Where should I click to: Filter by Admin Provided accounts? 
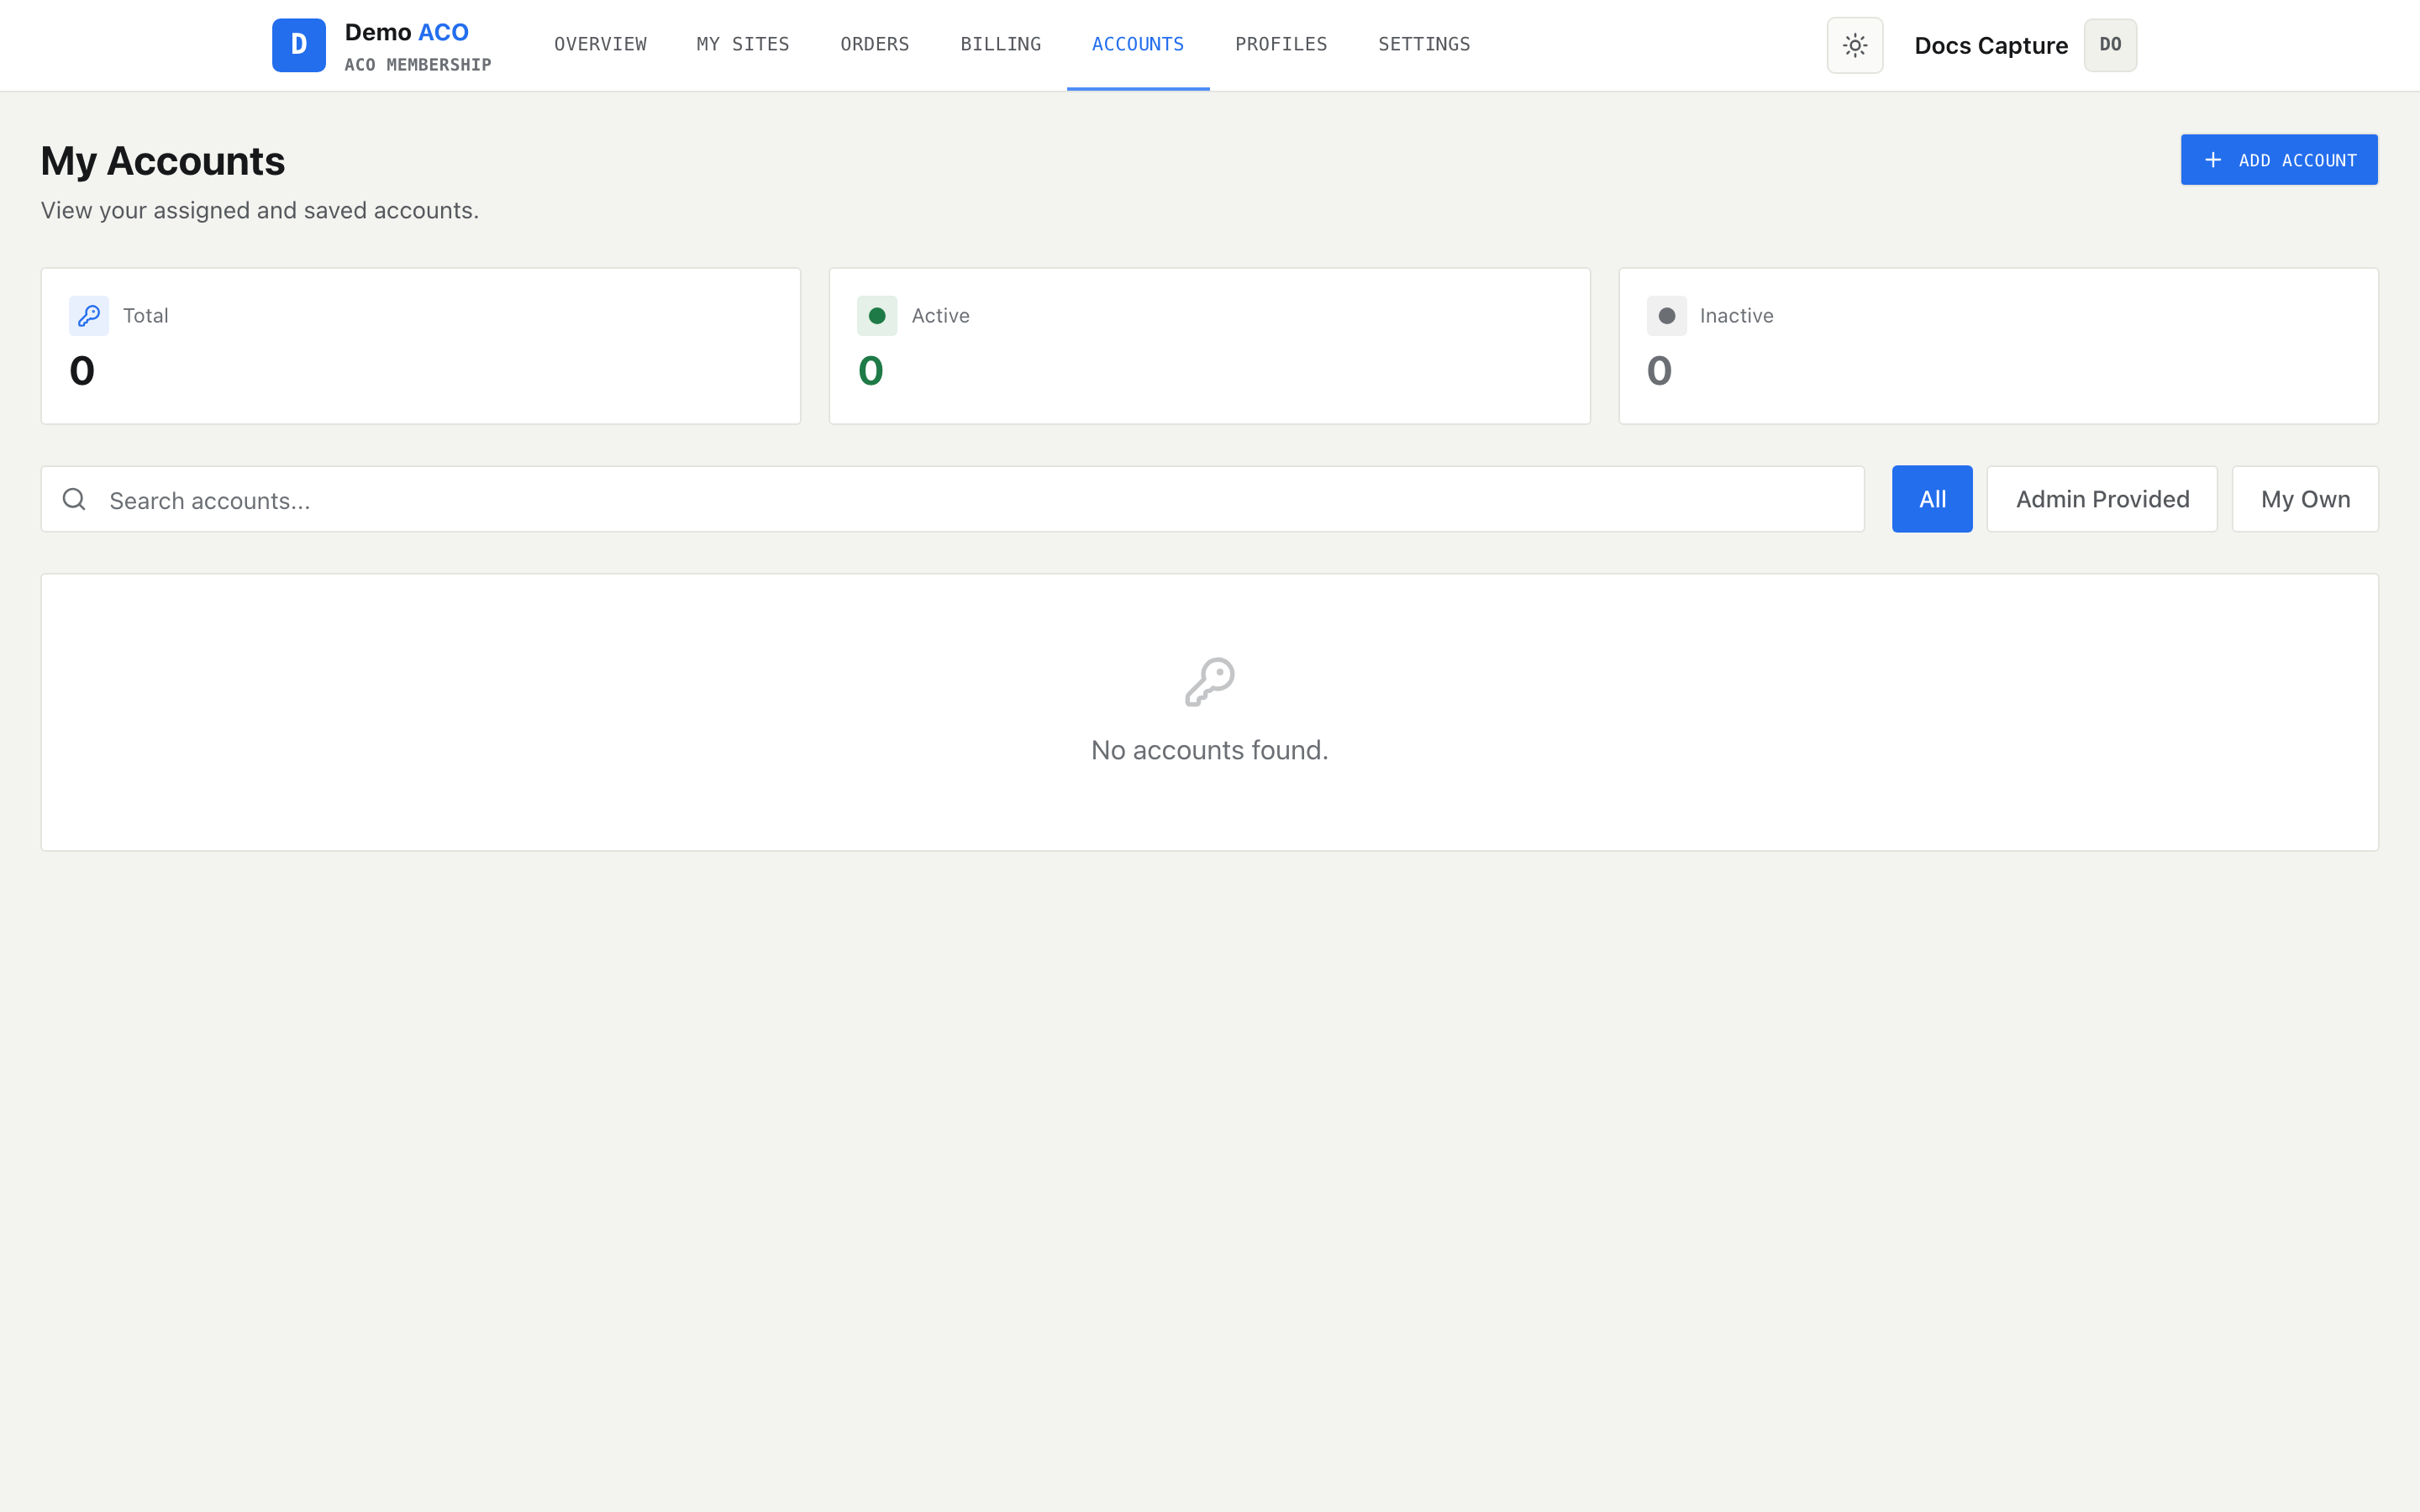[x=2102, y=499]
